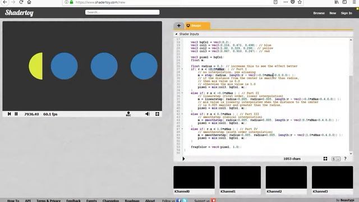
Task: Click the green padlock site security icon
Action: 71,2
